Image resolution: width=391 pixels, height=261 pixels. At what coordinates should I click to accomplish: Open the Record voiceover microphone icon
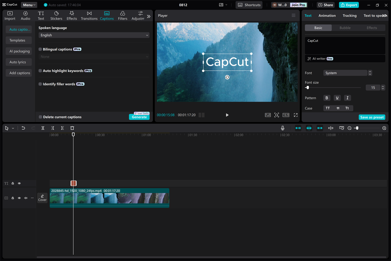click(283, 128)
